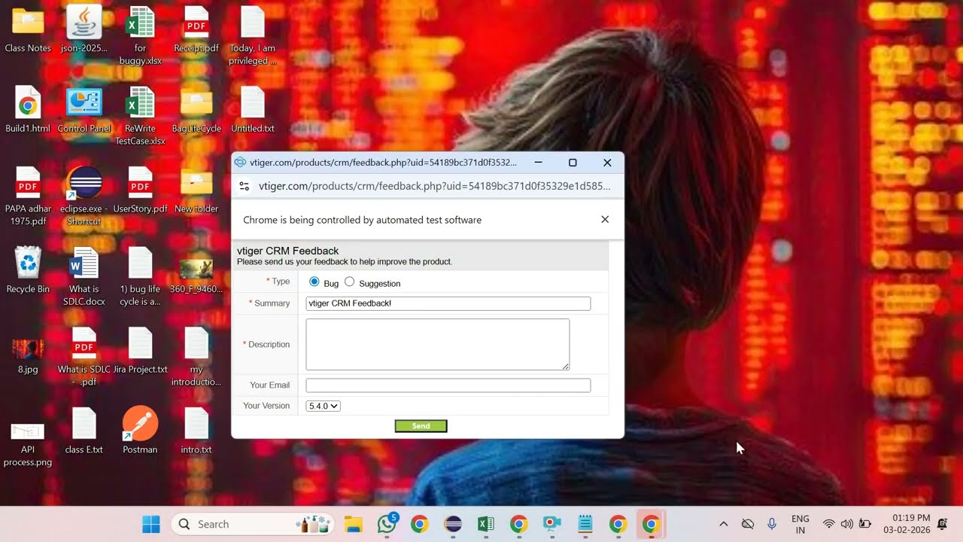Click the taskbar Search box
963x542 pixels.
tap(253, 524)
